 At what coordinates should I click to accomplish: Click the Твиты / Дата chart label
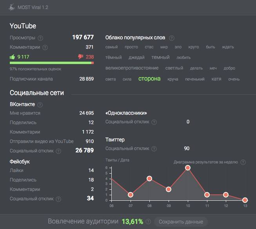click(x=117, y=160)
